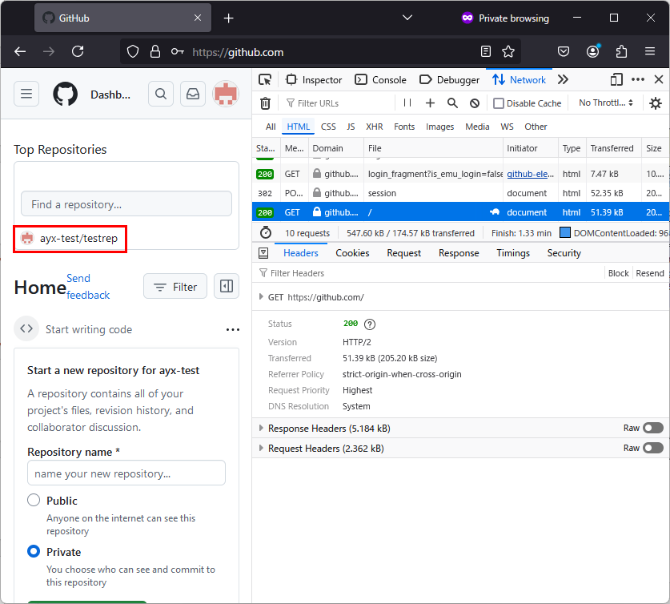The width and height of the screenshot is (670, 604).
Task: Click the browser back arrow
Action: (20, 52)
